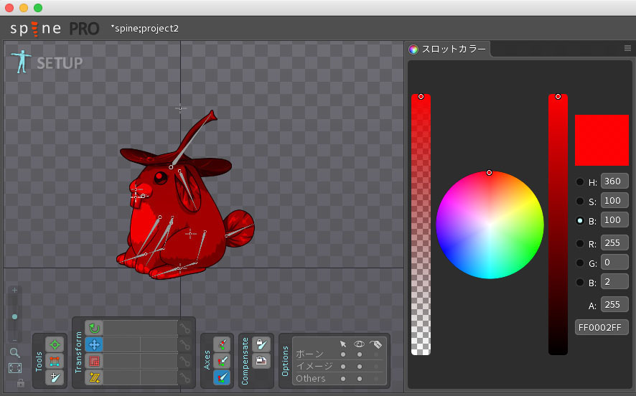Select the blue B radio button
The height and width of the screenshot is (396, 636).
point(580,282)
